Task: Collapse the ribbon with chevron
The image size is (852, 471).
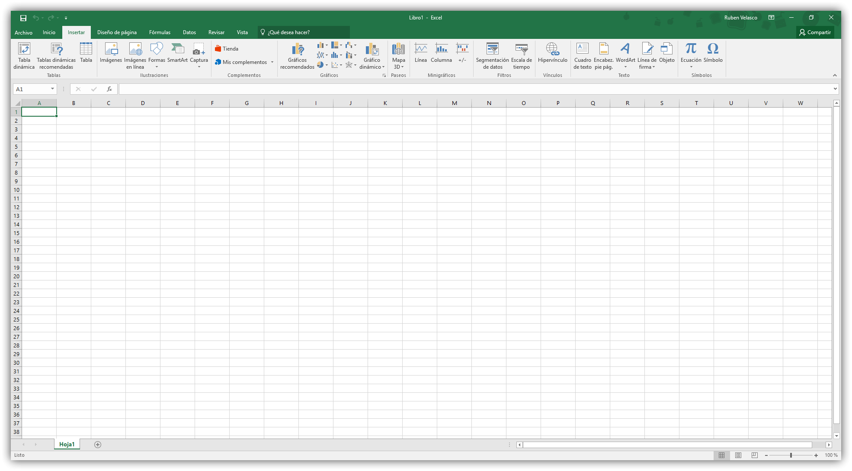Action: point(835,75)
